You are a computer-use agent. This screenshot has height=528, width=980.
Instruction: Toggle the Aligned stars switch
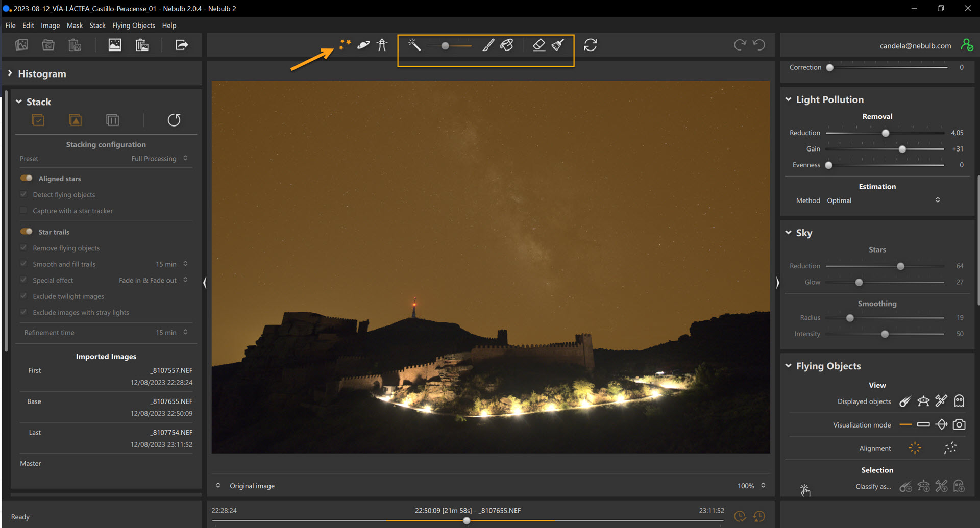pyautogui.click(x=27, y=179)
